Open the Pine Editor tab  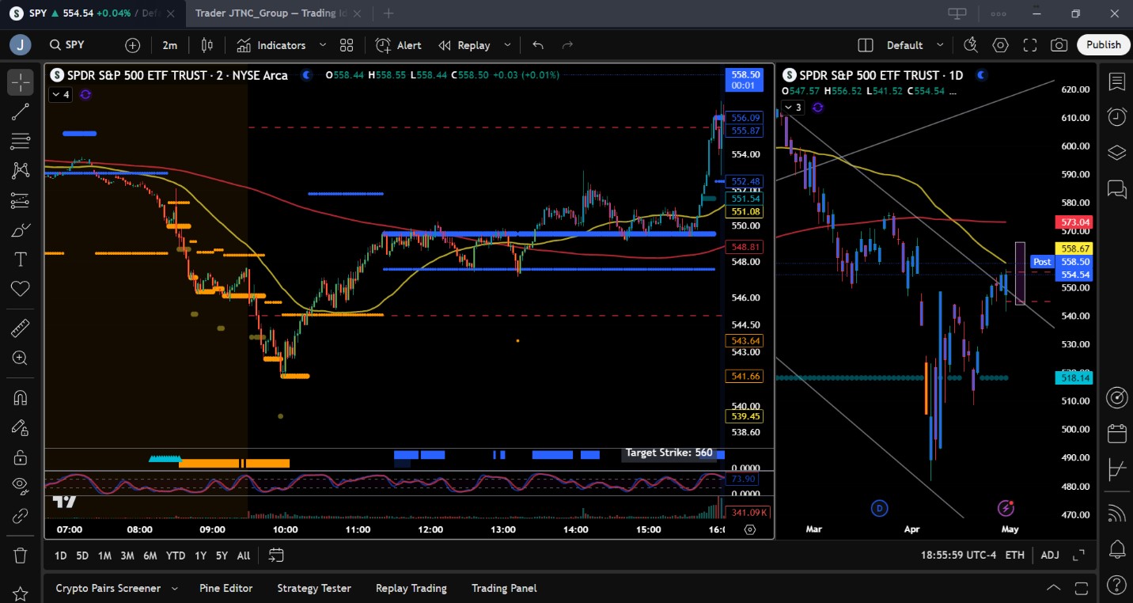tap(226, 588)
